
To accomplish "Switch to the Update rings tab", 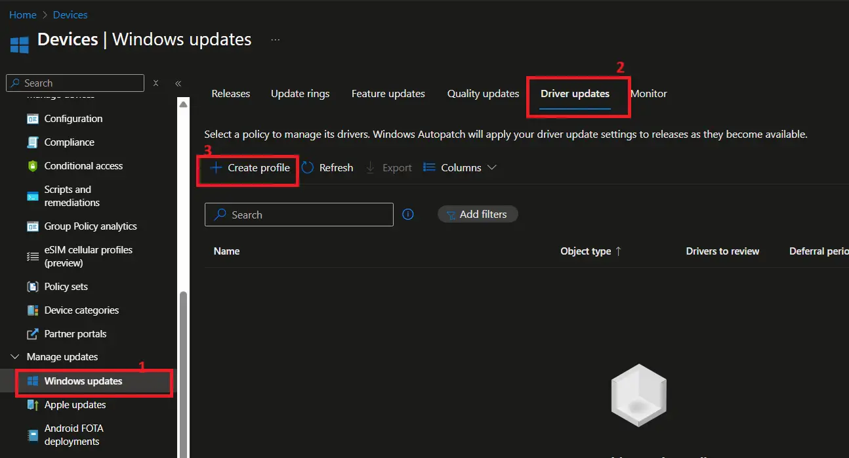I will pos(300,94).
